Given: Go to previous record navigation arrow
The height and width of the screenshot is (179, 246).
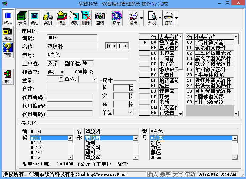Looking at the screenshot, I should [114, 46].
